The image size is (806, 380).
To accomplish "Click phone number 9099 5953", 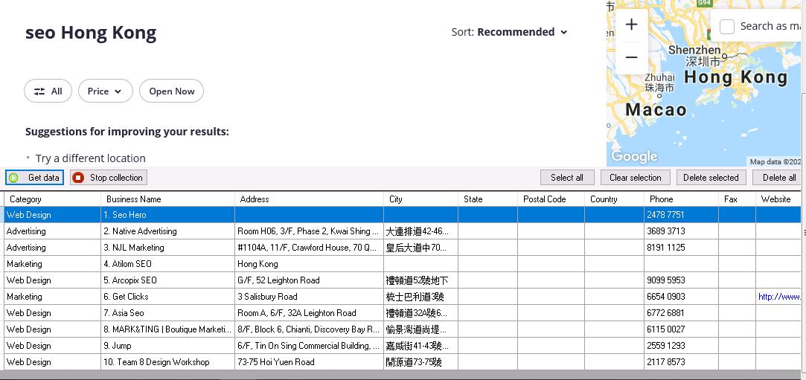I will 665,280.
